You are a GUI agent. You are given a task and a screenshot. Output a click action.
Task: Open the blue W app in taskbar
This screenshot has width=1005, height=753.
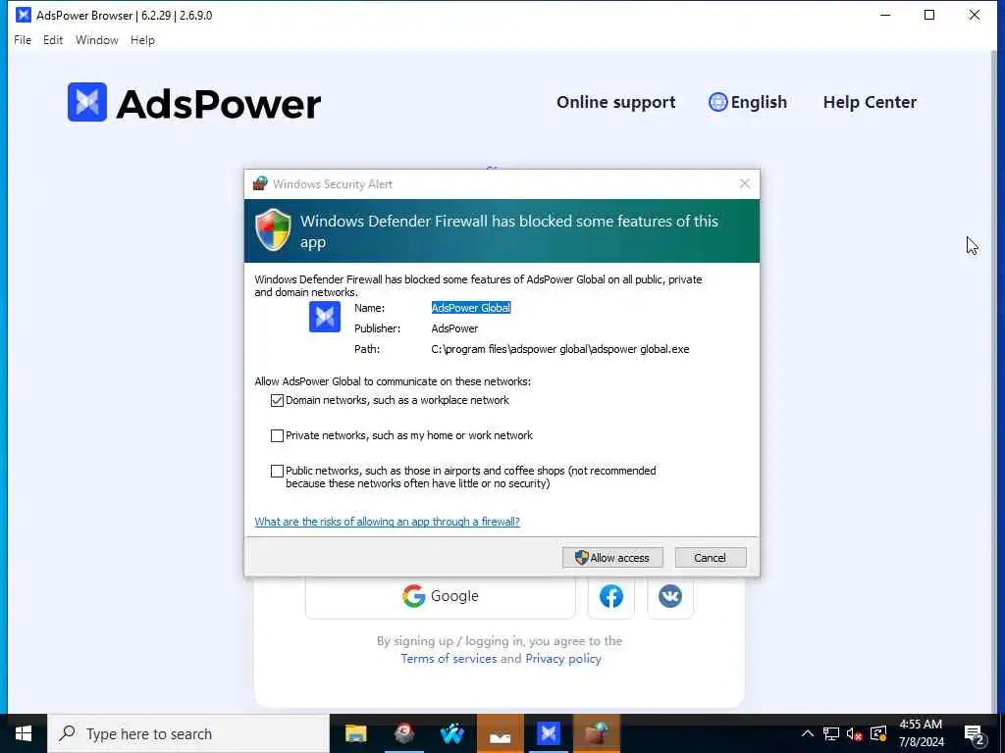coord(451,733)
